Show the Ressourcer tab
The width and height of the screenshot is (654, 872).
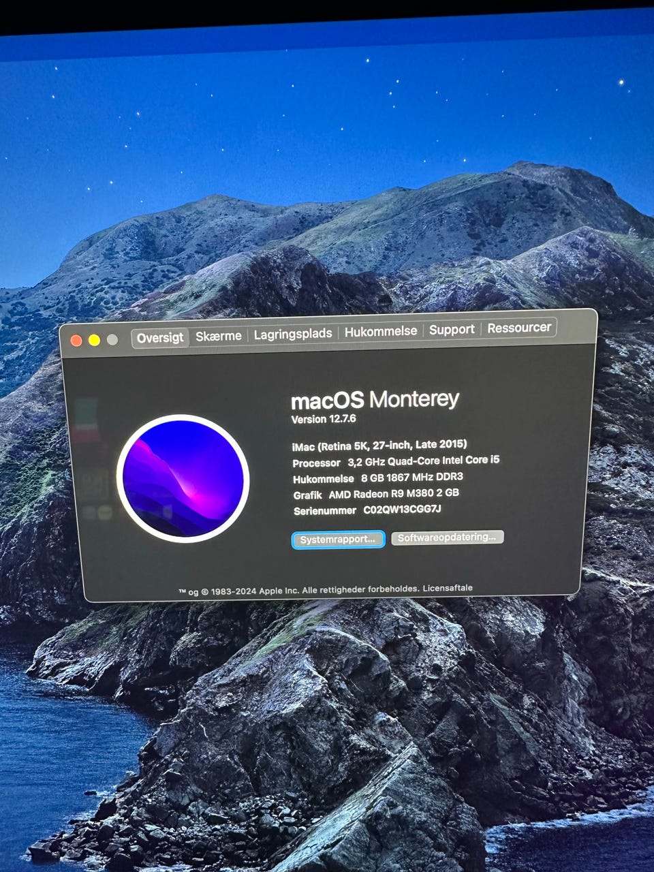click(519, 328)
